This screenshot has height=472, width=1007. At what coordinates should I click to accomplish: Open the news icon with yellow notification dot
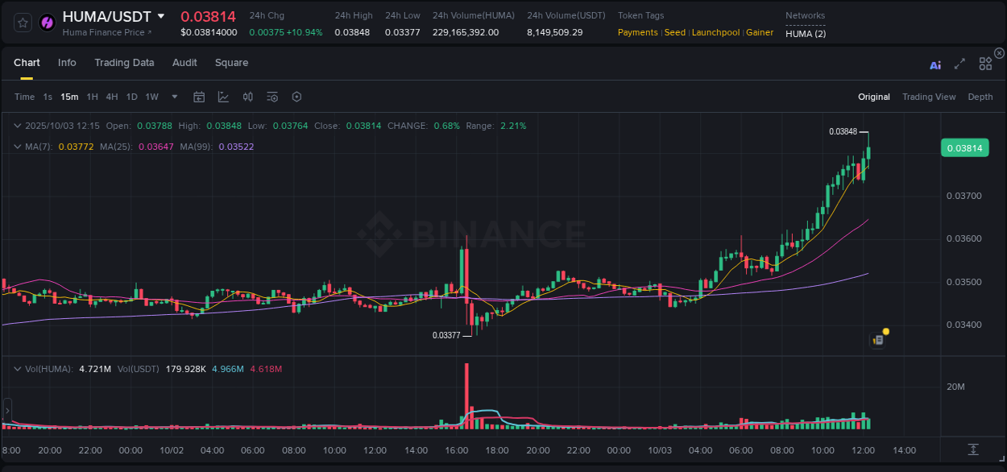(878, 339)
